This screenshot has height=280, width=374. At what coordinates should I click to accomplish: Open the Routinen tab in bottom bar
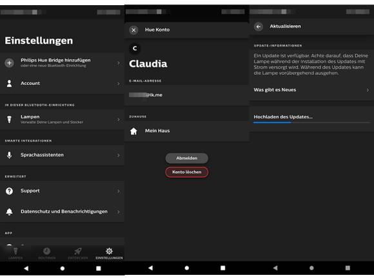point(46,254)
